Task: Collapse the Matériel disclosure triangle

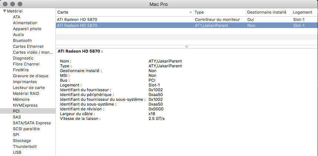Action: pyautogui.click(x=4, y=11)
